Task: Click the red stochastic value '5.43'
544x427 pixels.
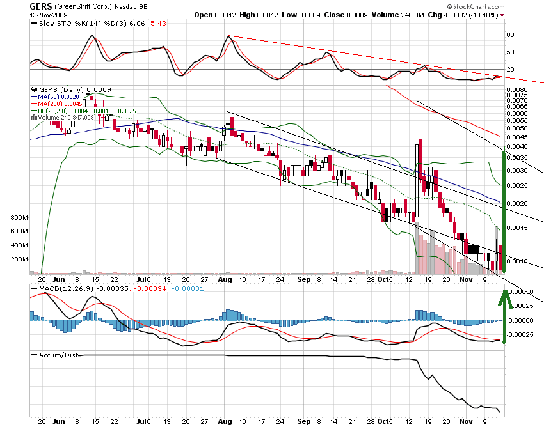Action: click(x=158, y=23)
